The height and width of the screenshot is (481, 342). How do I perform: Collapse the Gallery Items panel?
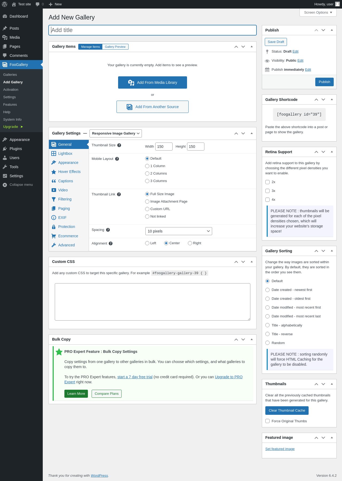(x=252, y=47)
